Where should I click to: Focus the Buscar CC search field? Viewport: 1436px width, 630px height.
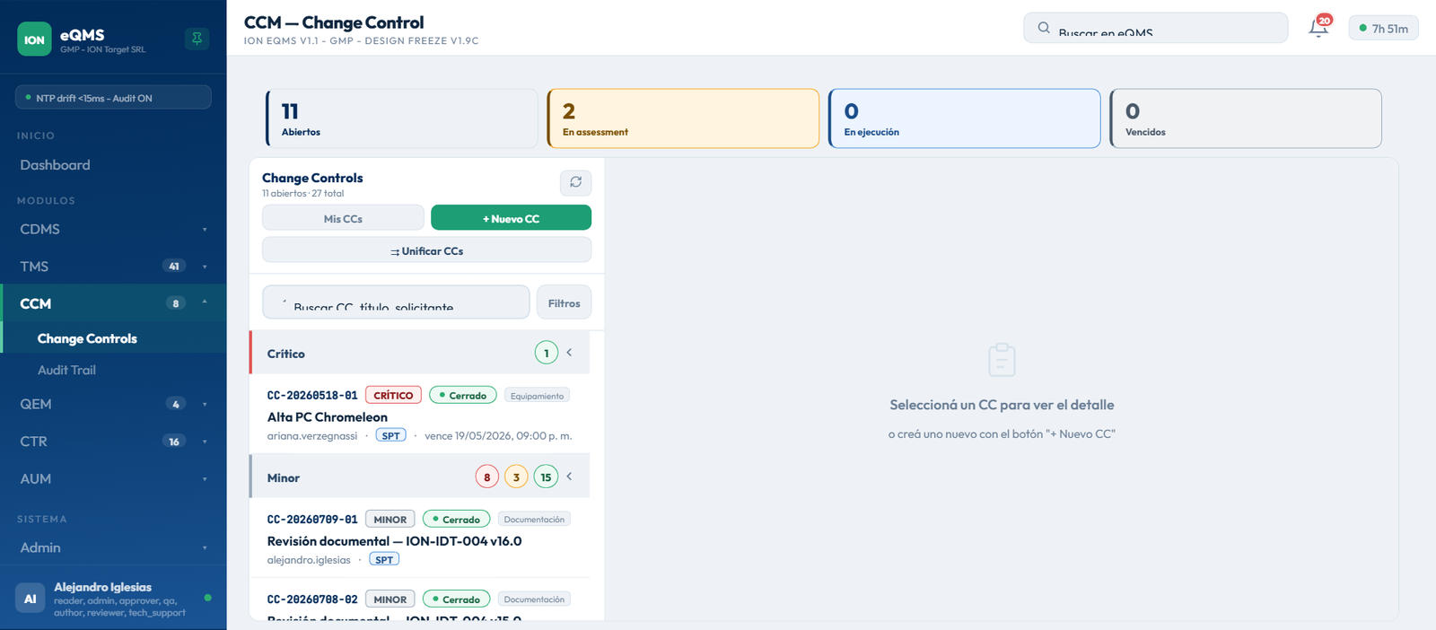point(396,302)
